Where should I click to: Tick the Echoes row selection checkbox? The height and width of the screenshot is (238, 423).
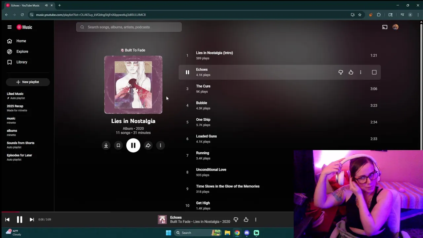(x=374, y=72)
